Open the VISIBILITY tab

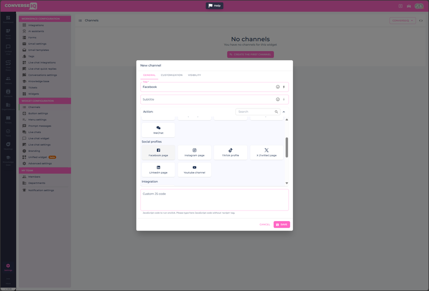click(194, 74)
